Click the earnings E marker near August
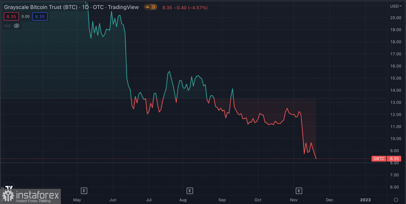The height and width of the screenshot is (204, 406). tap(190, 191)
